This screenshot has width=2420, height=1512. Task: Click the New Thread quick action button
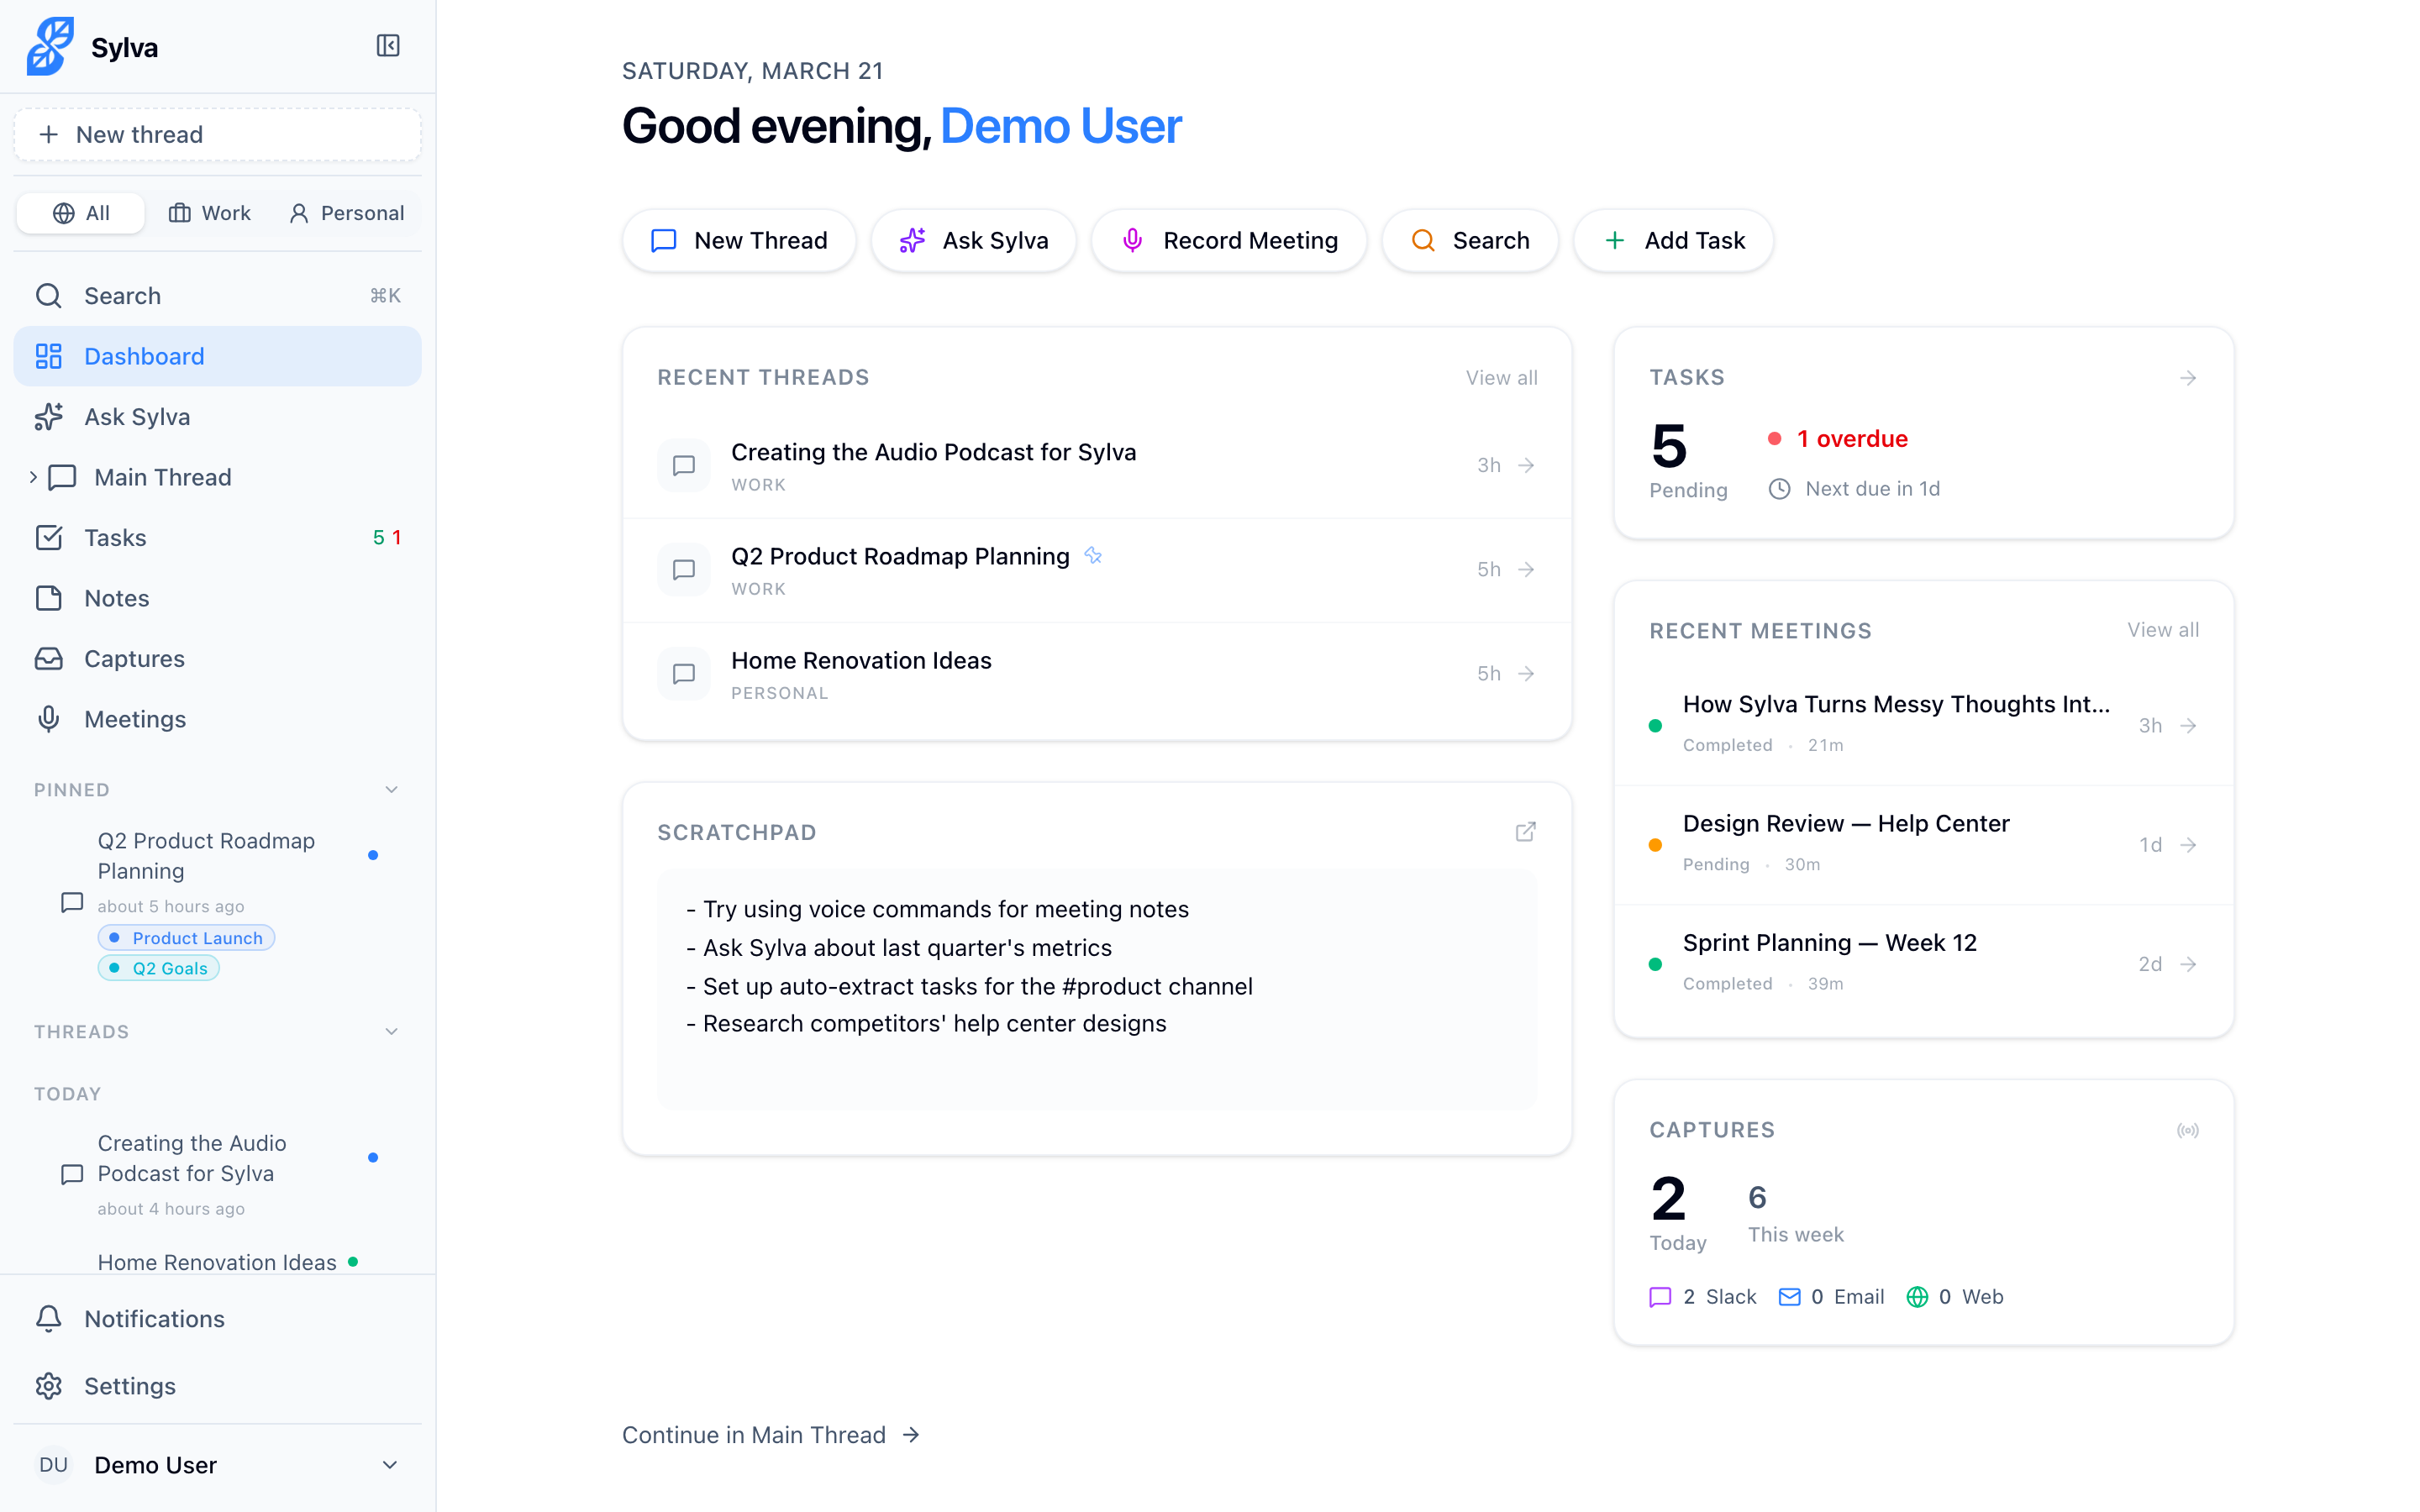point(739,240)
